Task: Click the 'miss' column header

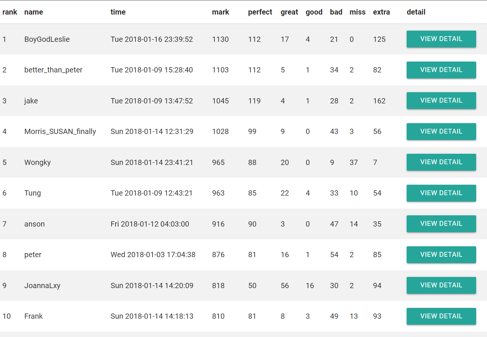Action: [x=358, y=12]
